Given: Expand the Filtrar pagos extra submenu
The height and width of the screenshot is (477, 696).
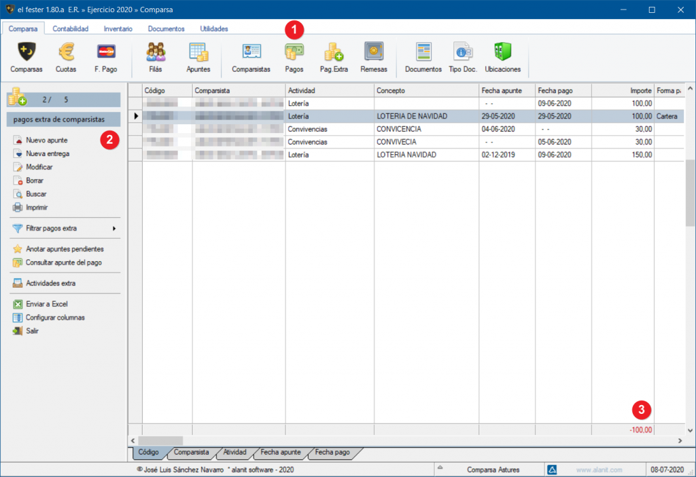Looking at the screenshot, I should point(65,229).
